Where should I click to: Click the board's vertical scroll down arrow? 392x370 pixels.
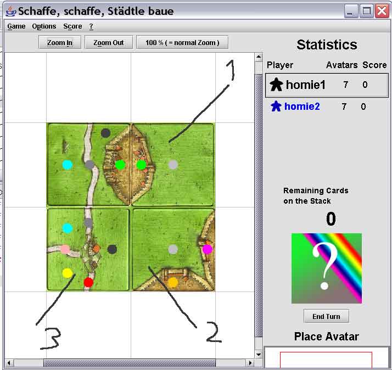point(259,354)
